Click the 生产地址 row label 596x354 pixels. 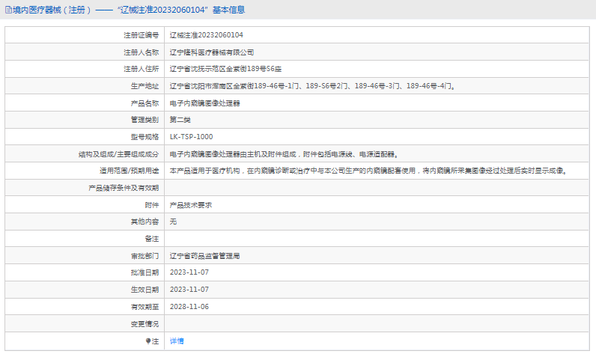pos(145,86)
